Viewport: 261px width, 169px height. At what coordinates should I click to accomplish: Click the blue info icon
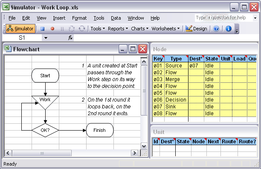[229, 29]
